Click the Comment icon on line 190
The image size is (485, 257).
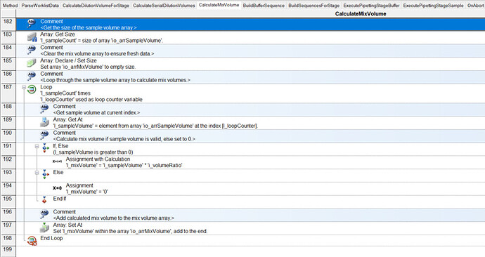[x=44, y=135]
